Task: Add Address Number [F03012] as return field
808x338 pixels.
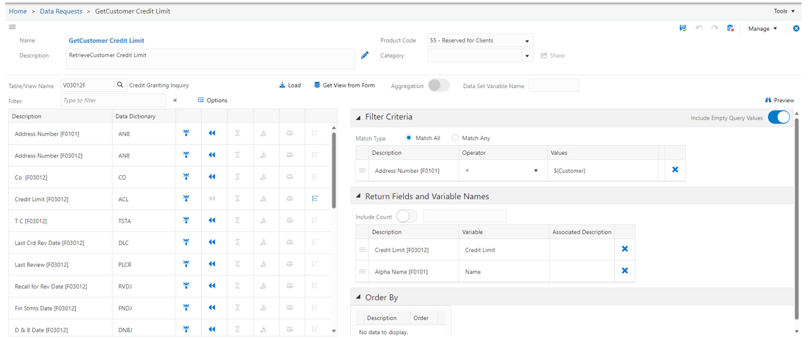Action: coord(211,156)
